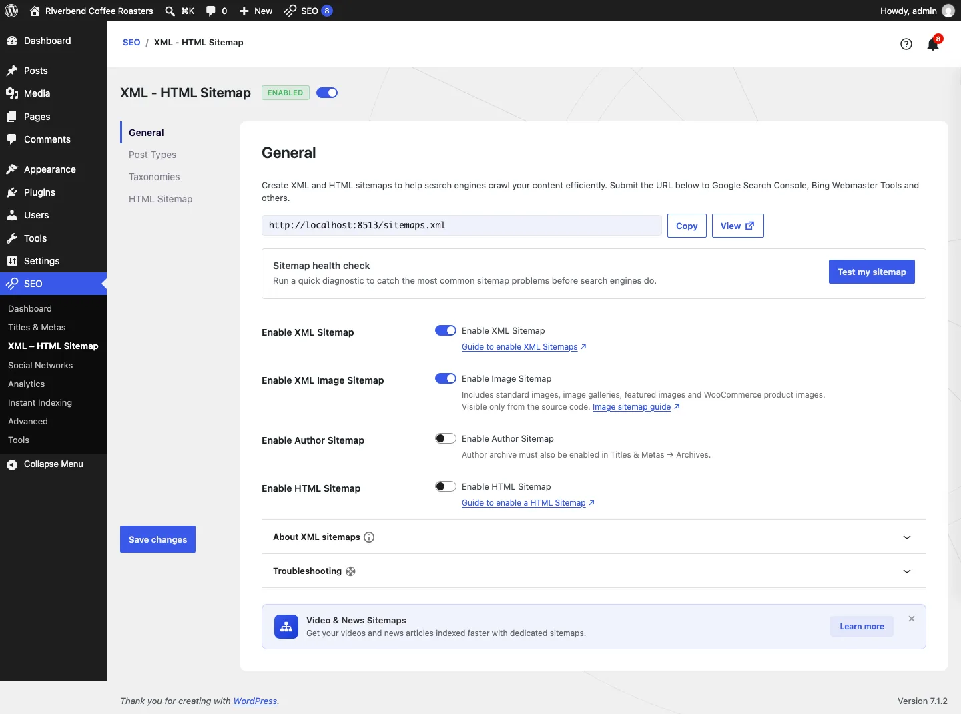
Task: Click the Video & News Sitemaps sitemap icon
Action: (x=286, y=627)
